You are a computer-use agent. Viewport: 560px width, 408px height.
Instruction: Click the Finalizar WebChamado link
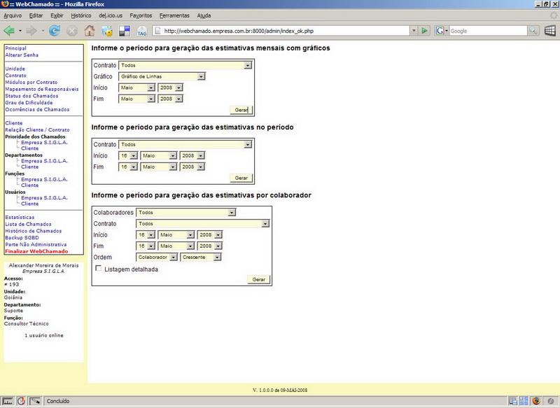click(36, 251)
